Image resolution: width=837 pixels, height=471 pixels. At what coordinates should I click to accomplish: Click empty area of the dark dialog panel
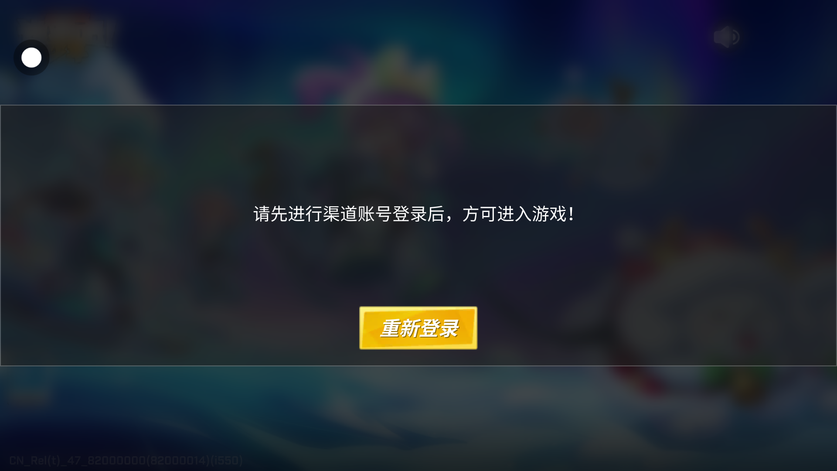click(174, 283)
